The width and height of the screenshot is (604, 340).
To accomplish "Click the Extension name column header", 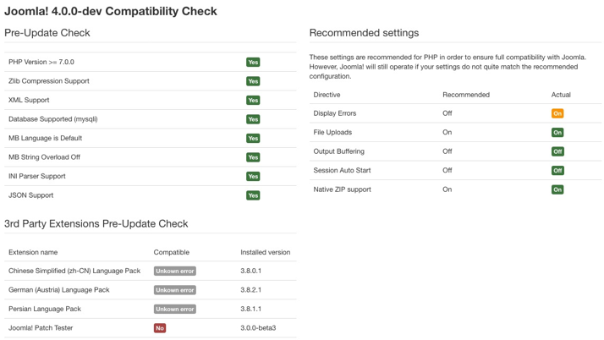I will point(33,252).
